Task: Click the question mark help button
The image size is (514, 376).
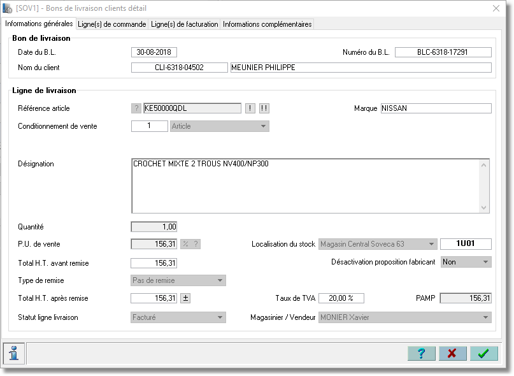Action: 421,353
